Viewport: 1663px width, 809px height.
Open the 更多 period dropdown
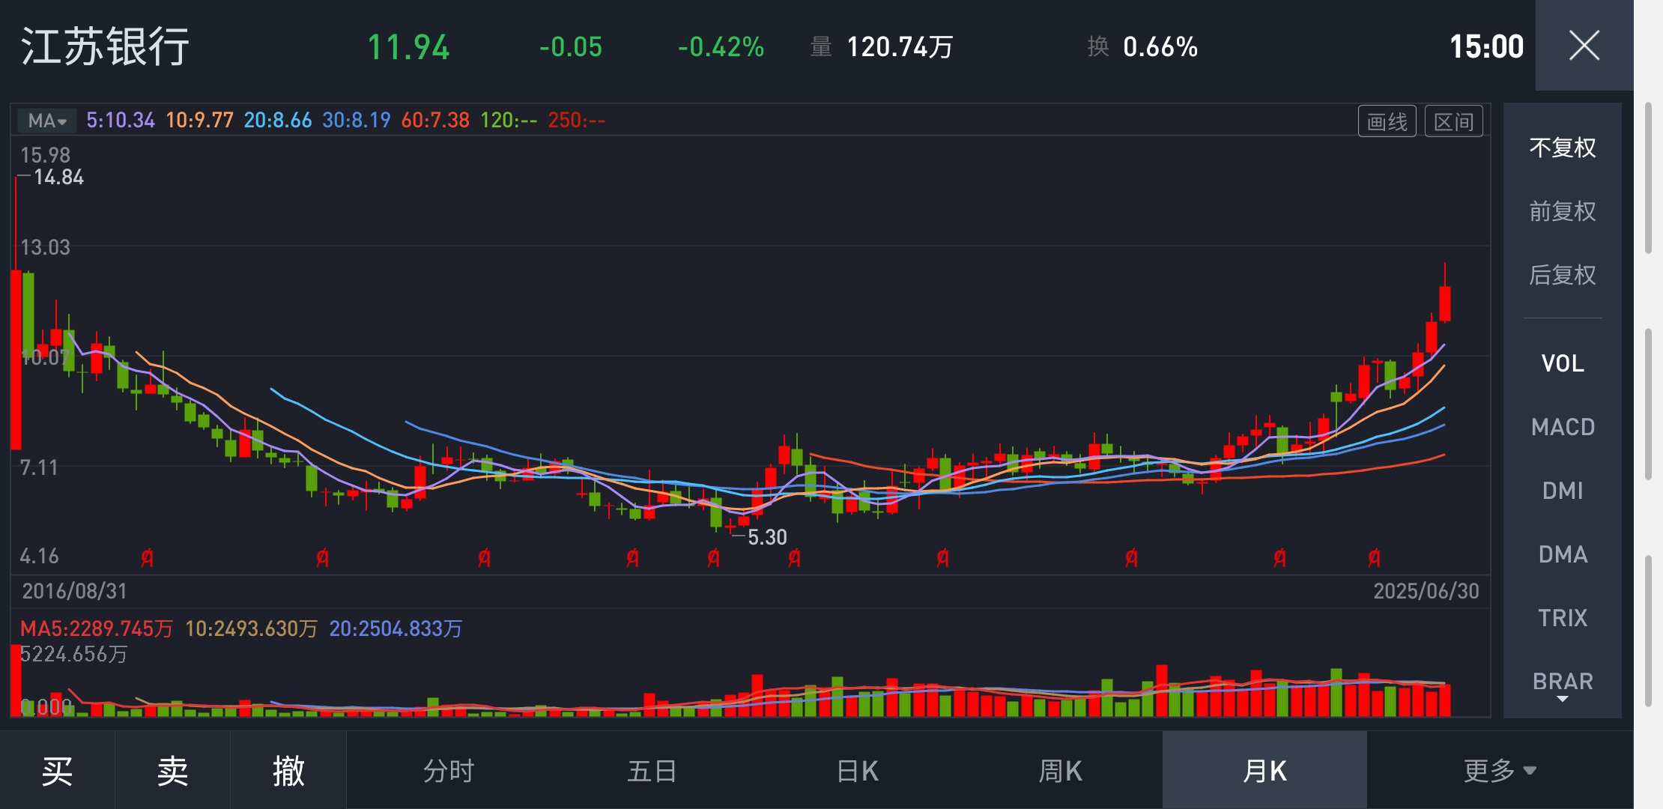pyautogui.click(x=1500, y=770)
